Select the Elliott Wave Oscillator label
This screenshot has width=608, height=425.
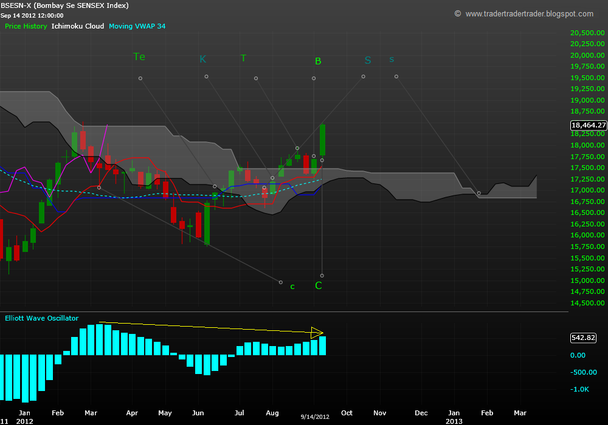coord(41,318)
